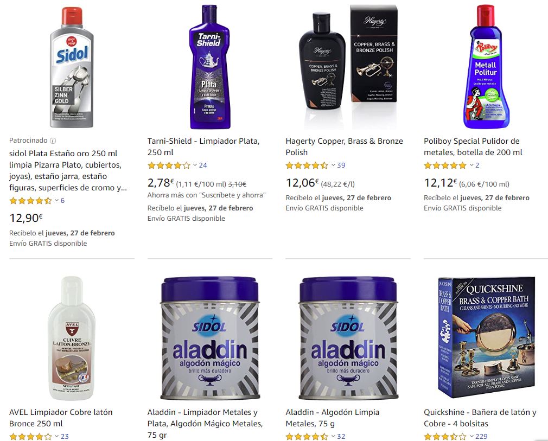Viewport: 548px width, 441px height.
Task: Open Hagerty Copper, Brass & Bronze Polish link
Action: tap(344, 147)
